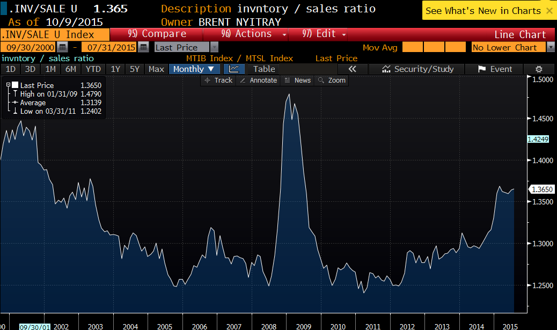Viewport: 557px width, 330px height.
Task: Click the chart settings gear icon
Action: tap(539, 69)
